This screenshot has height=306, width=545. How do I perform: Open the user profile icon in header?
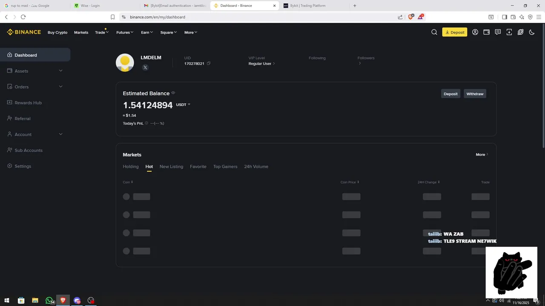[475, 32]
